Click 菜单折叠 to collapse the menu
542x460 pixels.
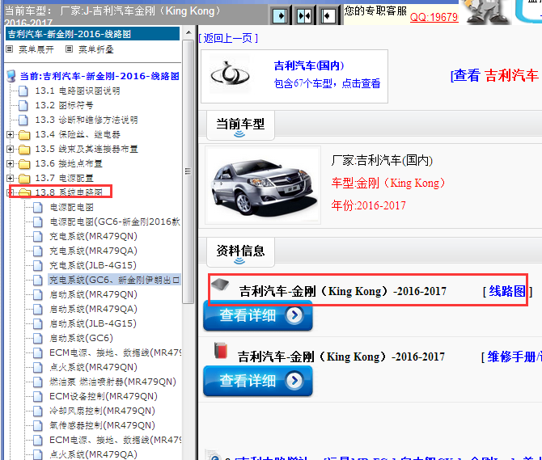tap(95, 50)
